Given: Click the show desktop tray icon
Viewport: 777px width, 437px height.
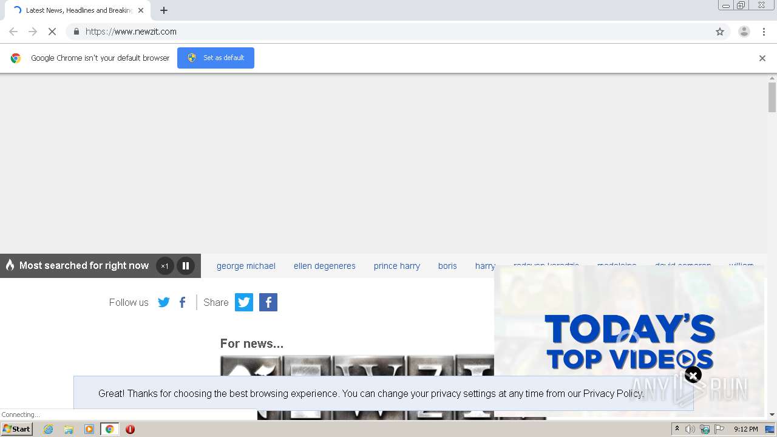Looking at the screenshot, I should click(x=770, y=429).
